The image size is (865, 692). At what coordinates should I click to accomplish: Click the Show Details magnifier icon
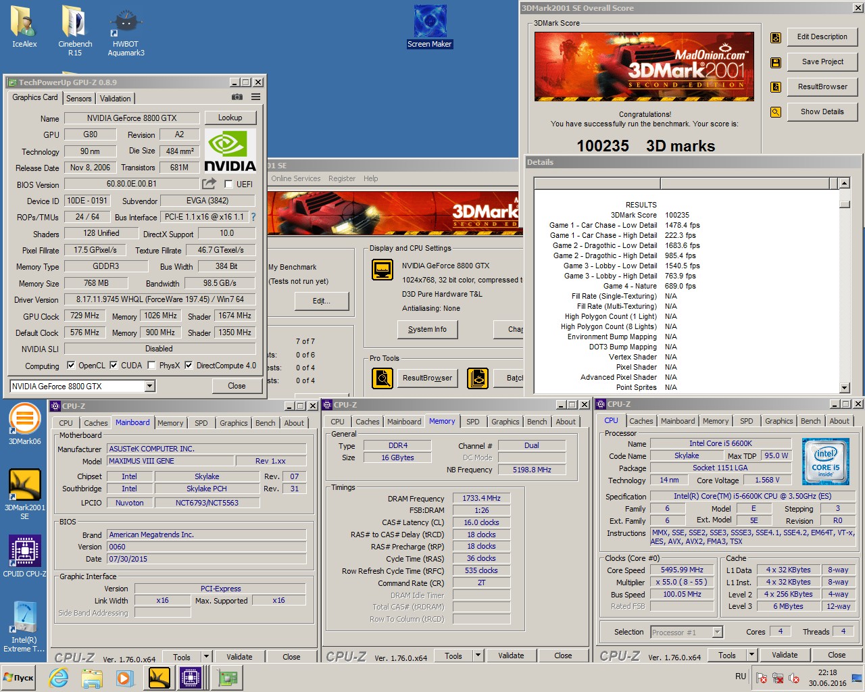[x=776, y=112]
